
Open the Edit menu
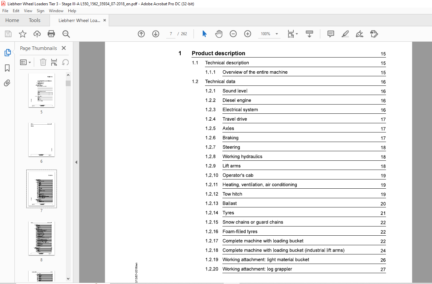pos(16,11)
